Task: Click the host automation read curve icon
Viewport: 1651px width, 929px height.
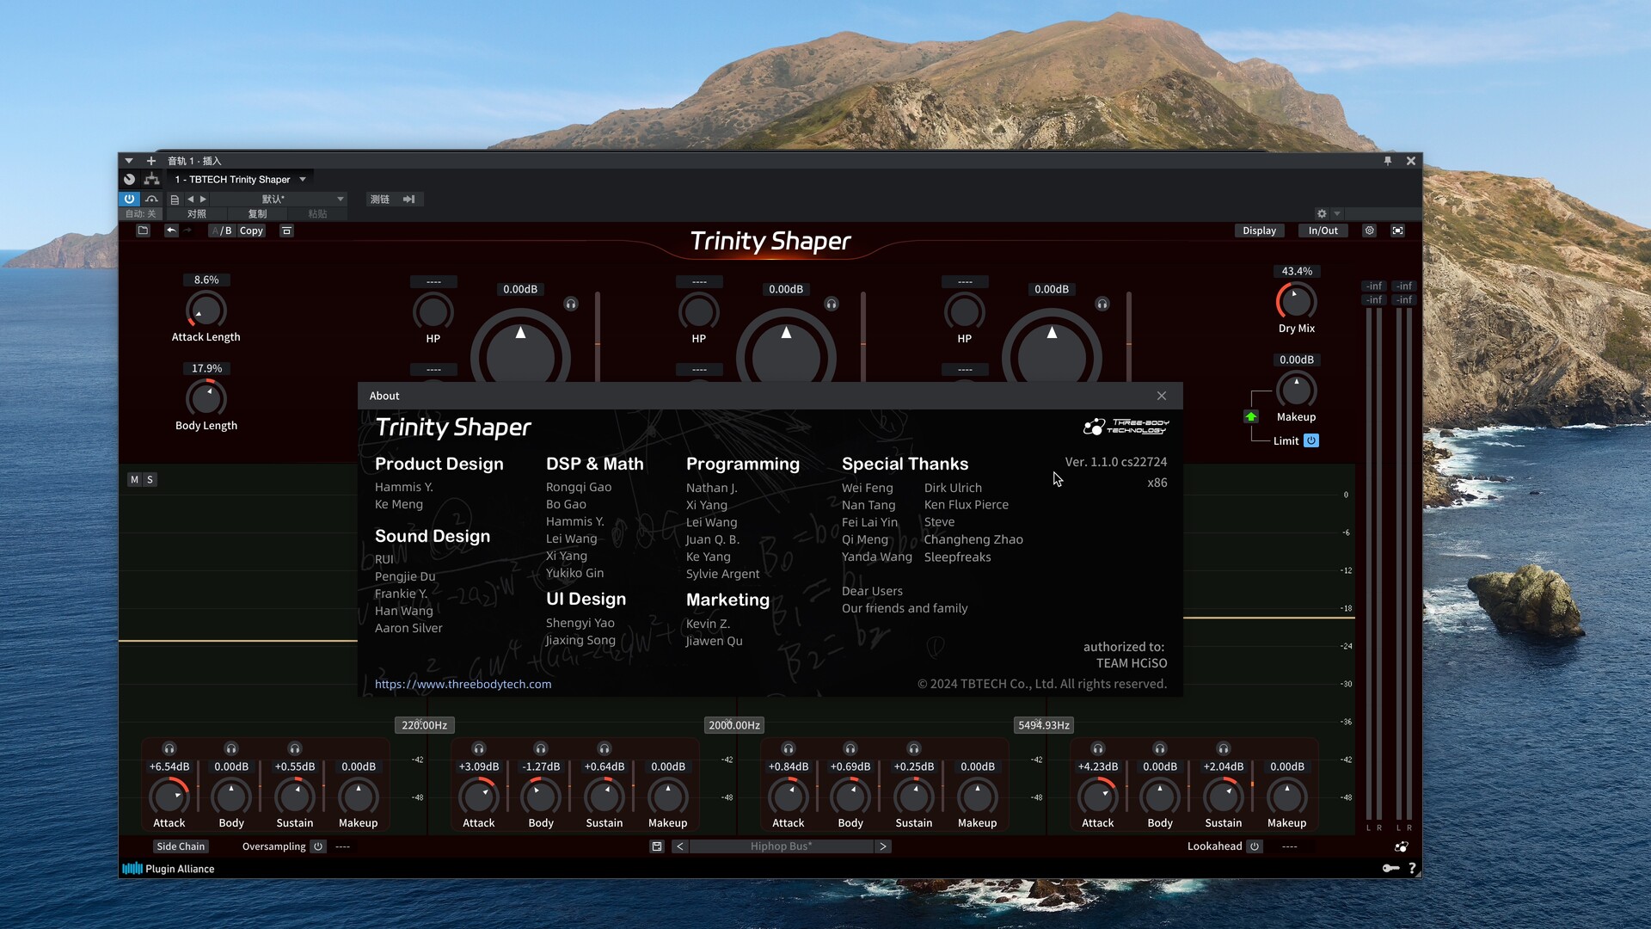Action: pos(151,199)
